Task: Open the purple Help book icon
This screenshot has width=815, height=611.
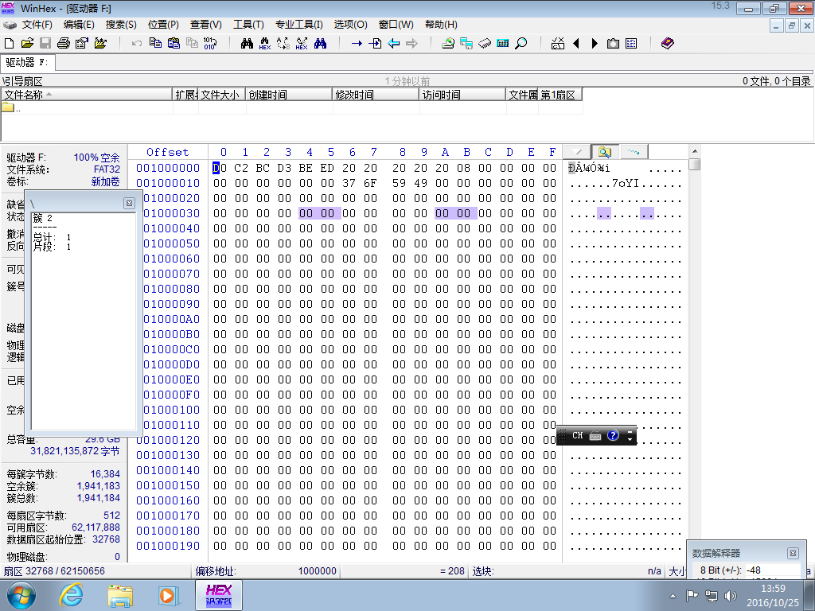Action: pos(668,43)
